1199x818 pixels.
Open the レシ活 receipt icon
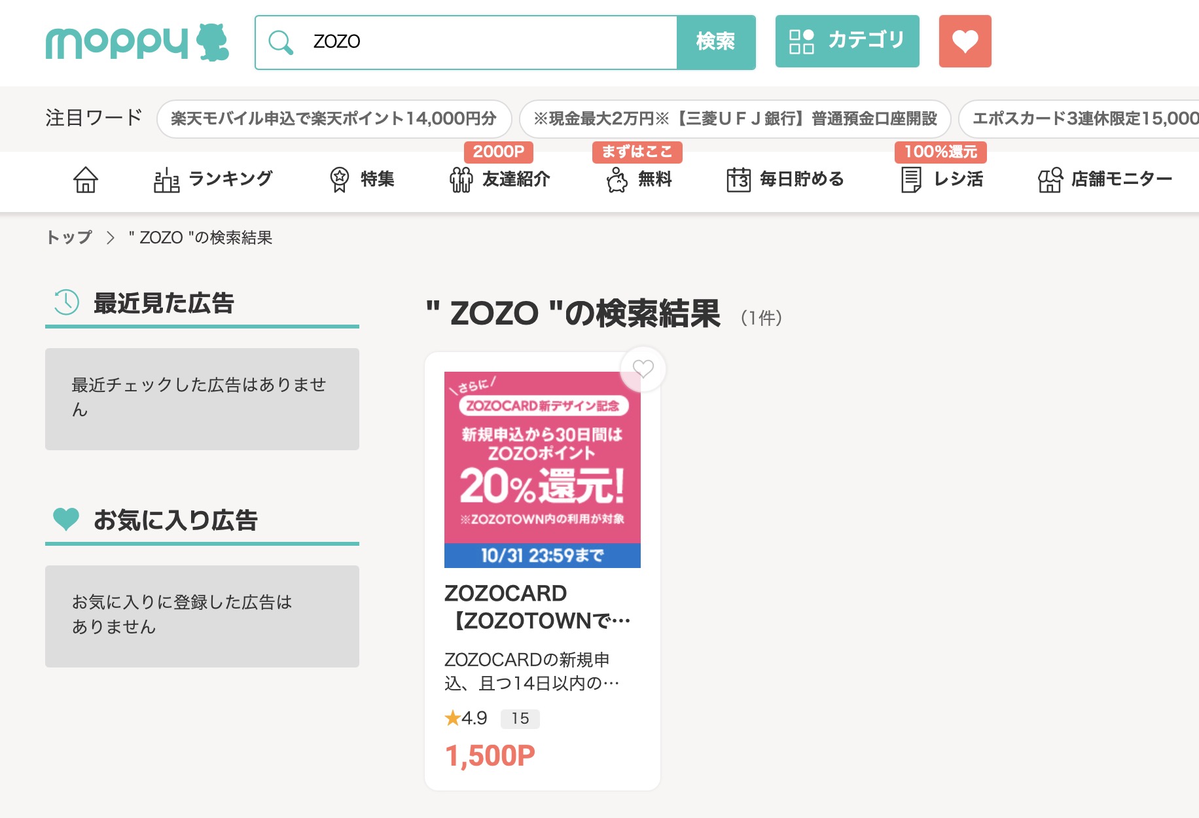[x=911, y=179]
